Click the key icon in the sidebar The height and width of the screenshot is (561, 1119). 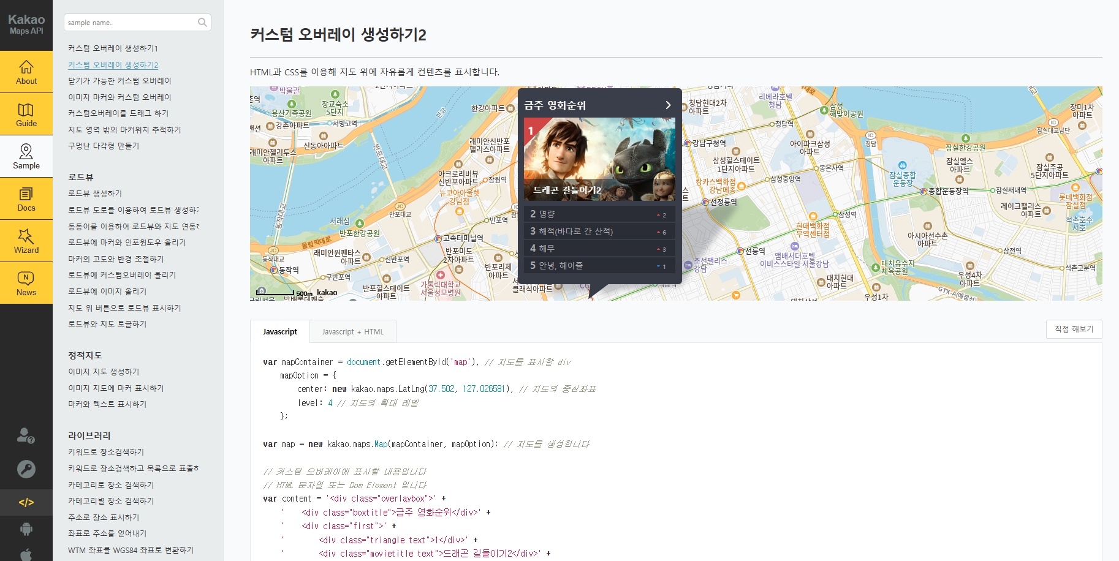(26, 469)
